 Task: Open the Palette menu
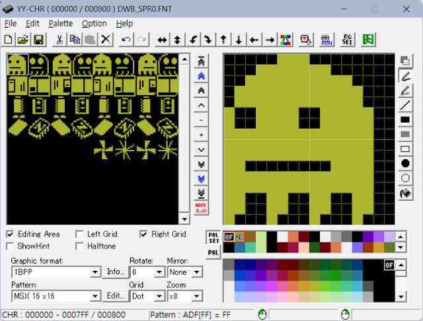pos(61,24)
